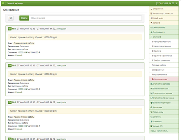Click the folder icon of the second №5 order card
This screenshot has width=181, height=140.
point(10,66)
